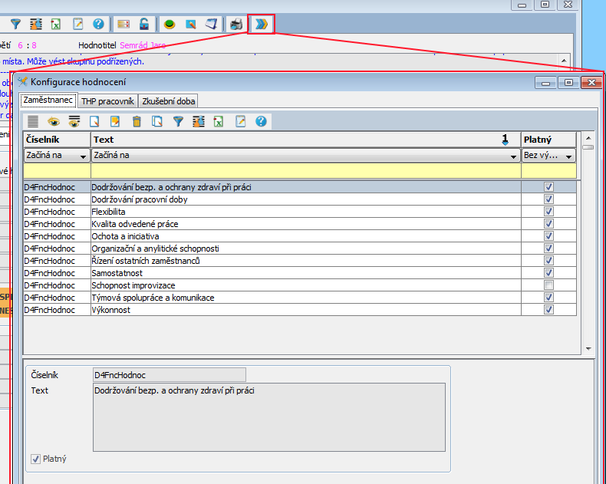Enable Platný for Schopnost improvizace row

pos(548,285)
